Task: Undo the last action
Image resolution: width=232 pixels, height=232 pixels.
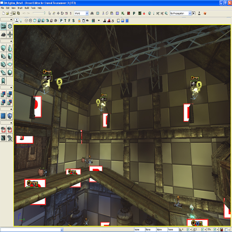Action: pos(24,14)
